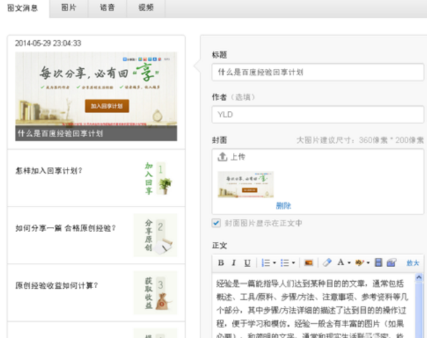Viewport: 427px width, 338px height.
Task: Delete the cover image with 删除
Action: pyautogui.click(x=283, y=206)
